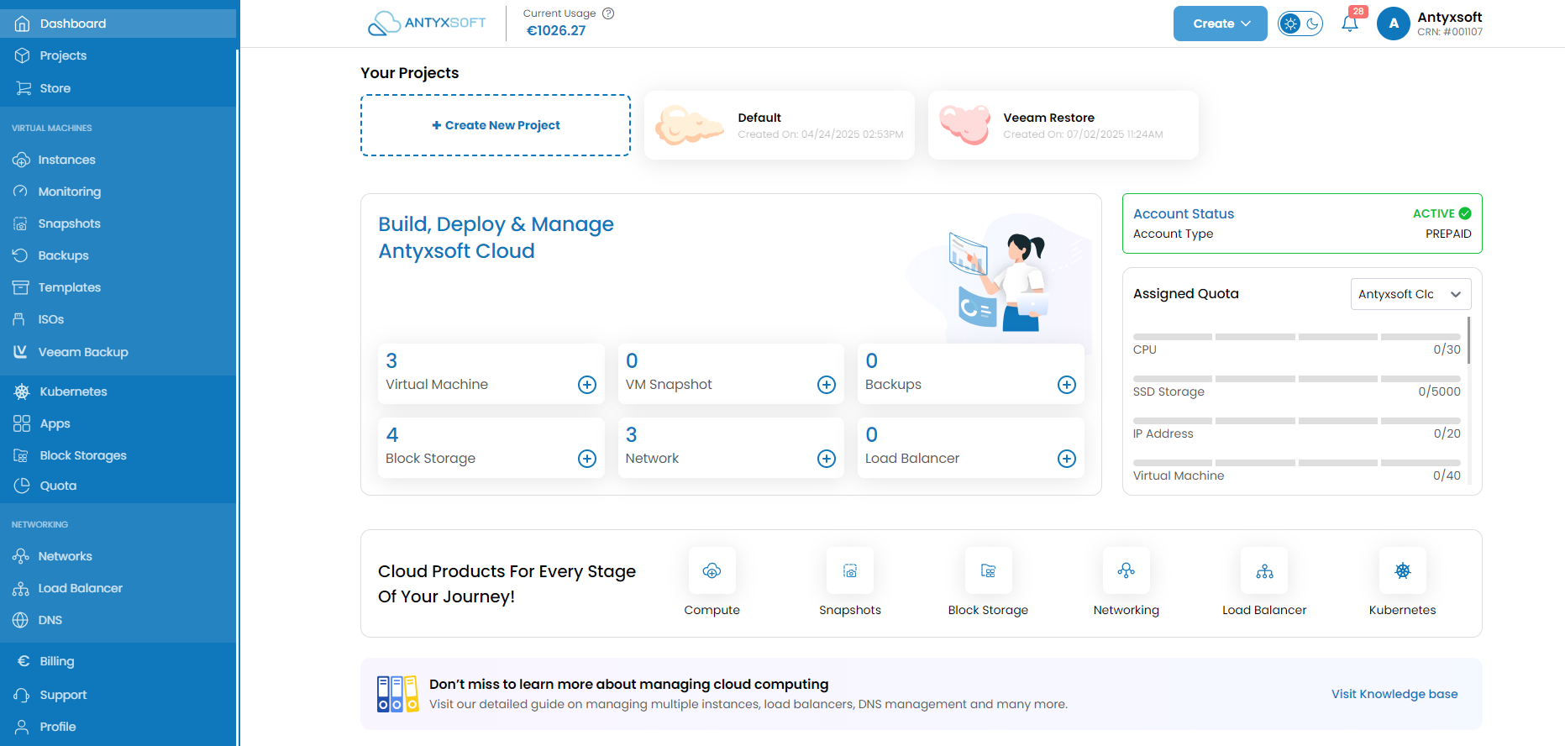This screenshot has width=1565, height=746.
Task: Open Kubernetes in the sidebar
Action: pyautogui.click(x=118, y=391)
